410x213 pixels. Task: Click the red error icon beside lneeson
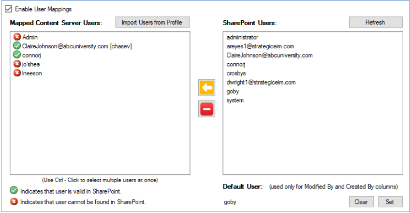17,73
